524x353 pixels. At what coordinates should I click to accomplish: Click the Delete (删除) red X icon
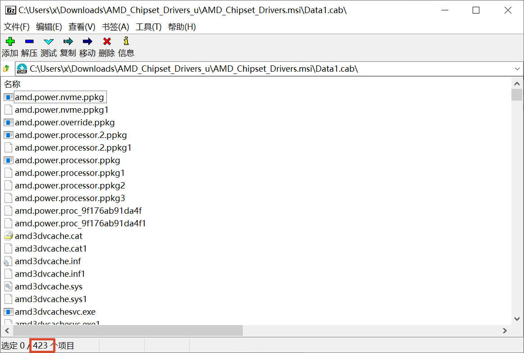[107, 41]
